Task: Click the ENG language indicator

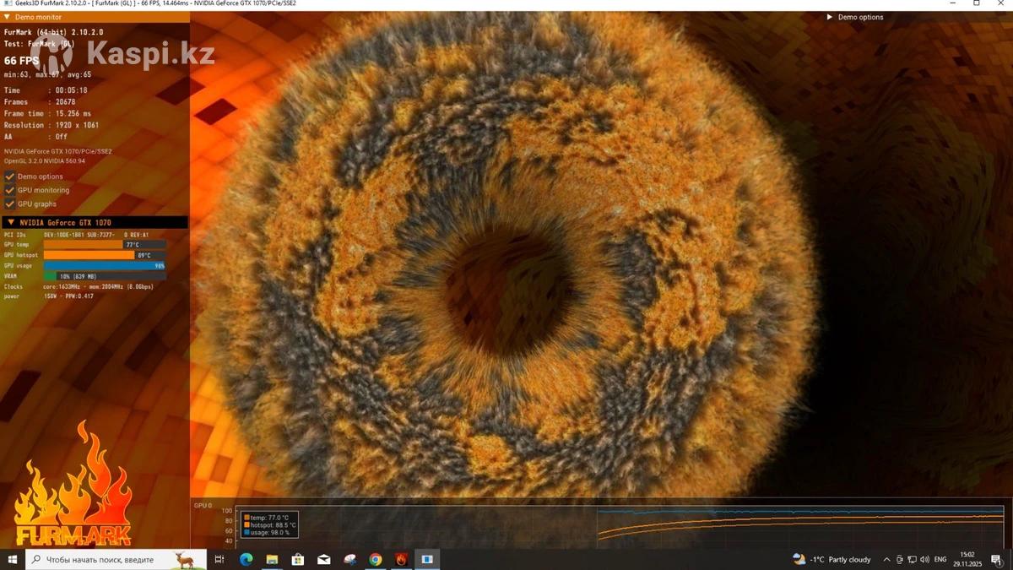Action: tap(940, 559)
